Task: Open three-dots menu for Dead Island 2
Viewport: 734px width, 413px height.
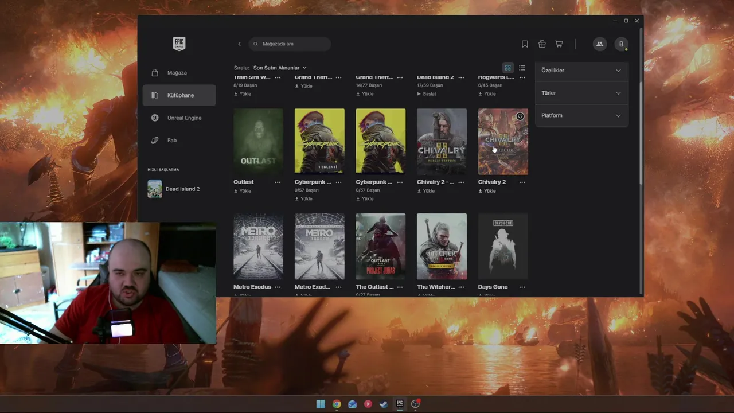Action: (x=461, y=77)
